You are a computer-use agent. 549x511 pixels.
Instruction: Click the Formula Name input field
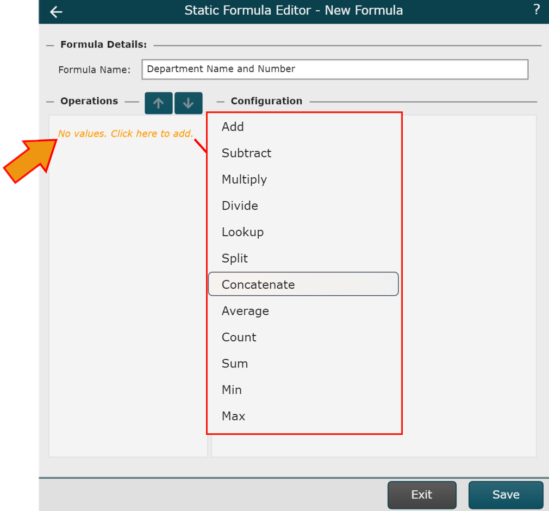pos(334,69)
